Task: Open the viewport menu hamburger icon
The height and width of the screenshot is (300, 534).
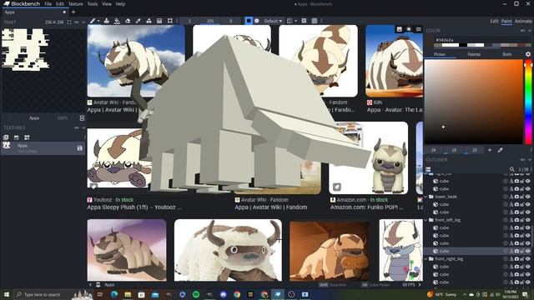Action: (x=419, y=29)
